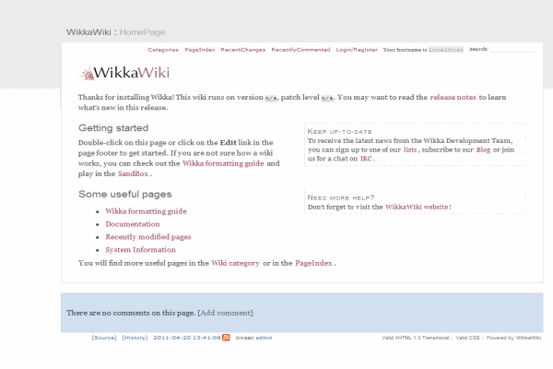Click the Some useful pages heading
The width and height of the screenshot is (553, 369).
(x=124, y=194)
